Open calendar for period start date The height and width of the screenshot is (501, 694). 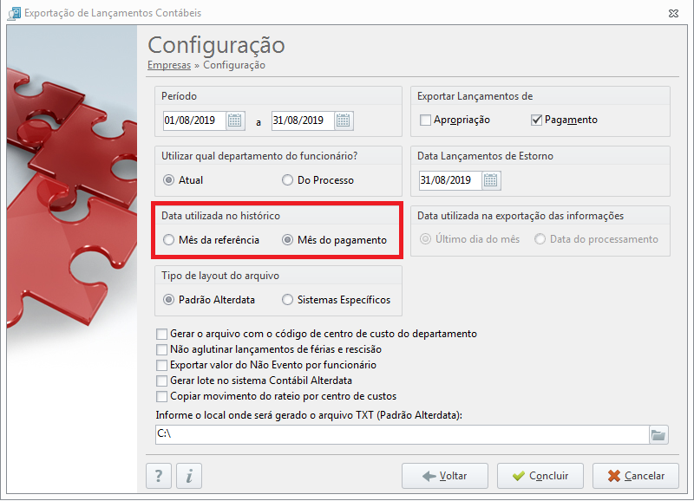coord(235,120)
